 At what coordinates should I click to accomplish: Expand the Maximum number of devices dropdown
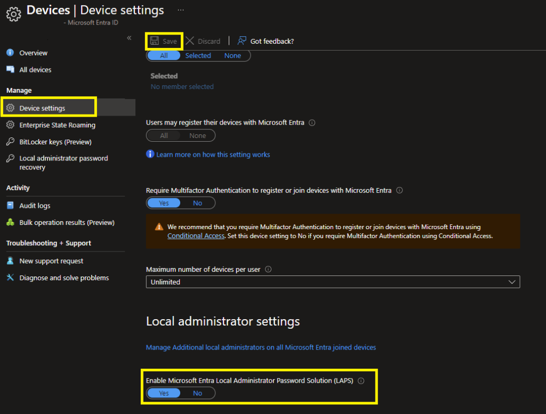click(x=333, y=282)
